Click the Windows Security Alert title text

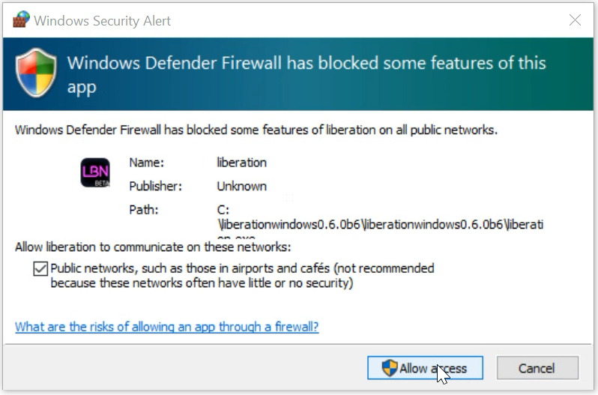(103, 21)
